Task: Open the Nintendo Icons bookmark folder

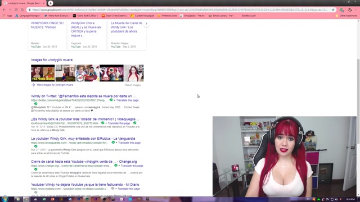Action: tap(167, 16)
